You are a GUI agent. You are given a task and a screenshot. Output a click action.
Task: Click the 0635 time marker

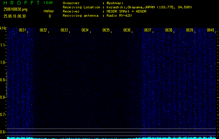106,30
